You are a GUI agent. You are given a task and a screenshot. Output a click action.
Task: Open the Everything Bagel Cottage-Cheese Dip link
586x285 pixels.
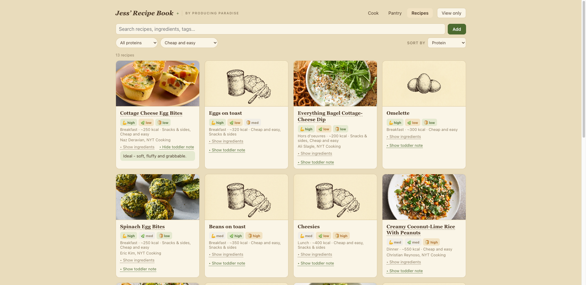pyautogui.click(x=330, y=116)
